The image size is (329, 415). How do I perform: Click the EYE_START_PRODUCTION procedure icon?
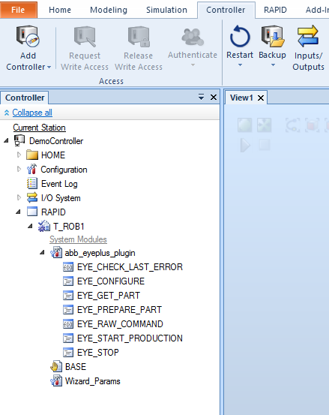pyautogui.click(x=68, y=338)
